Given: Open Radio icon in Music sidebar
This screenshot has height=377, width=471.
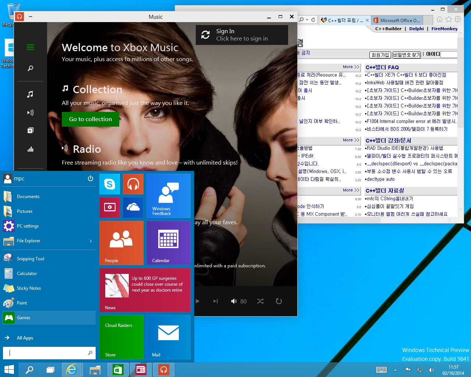Looking at the screenshot, I should point(31,112).
